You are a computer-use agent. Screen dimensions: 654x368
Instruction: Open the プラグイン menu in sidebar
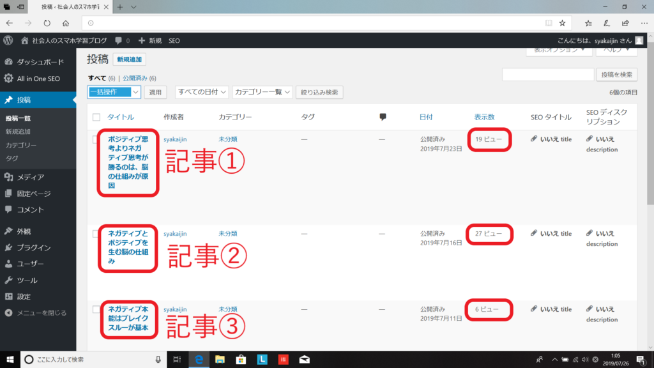[34, 247]
